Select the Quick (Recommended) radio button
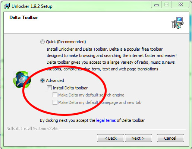This screenshot has height=149, width=192. (x=43, y=42)
